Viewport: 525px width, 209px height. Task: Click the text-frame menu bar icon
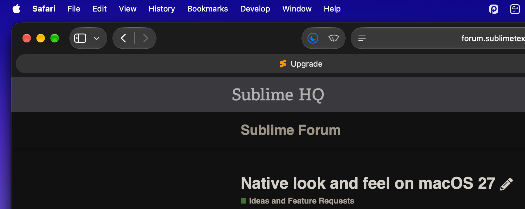[x=515, y=9]
